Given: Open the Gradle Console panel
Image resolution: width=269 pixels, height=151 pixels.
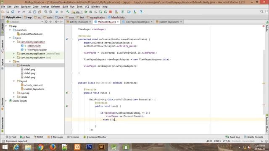Looking at the screenshot, I should 253,137.
